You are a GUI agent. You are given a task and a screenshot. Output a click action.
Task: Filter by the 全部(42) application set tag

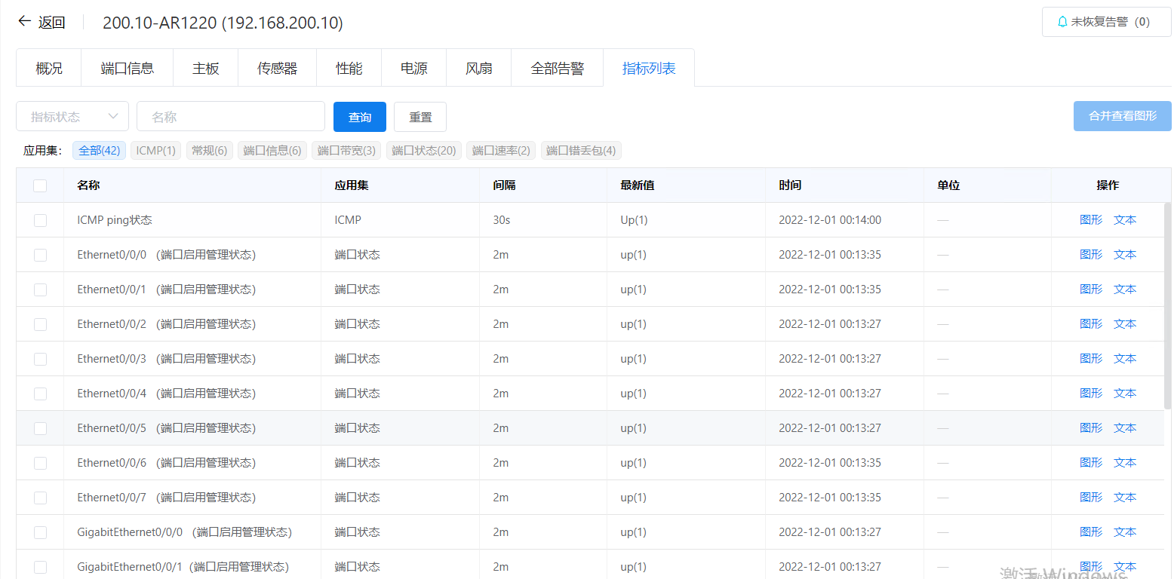[x=100, y=150]
